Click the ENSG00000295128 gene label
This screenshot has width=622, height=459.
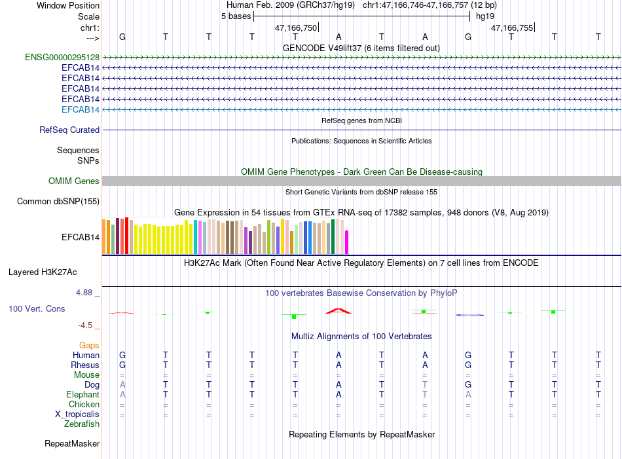[62, 57]
